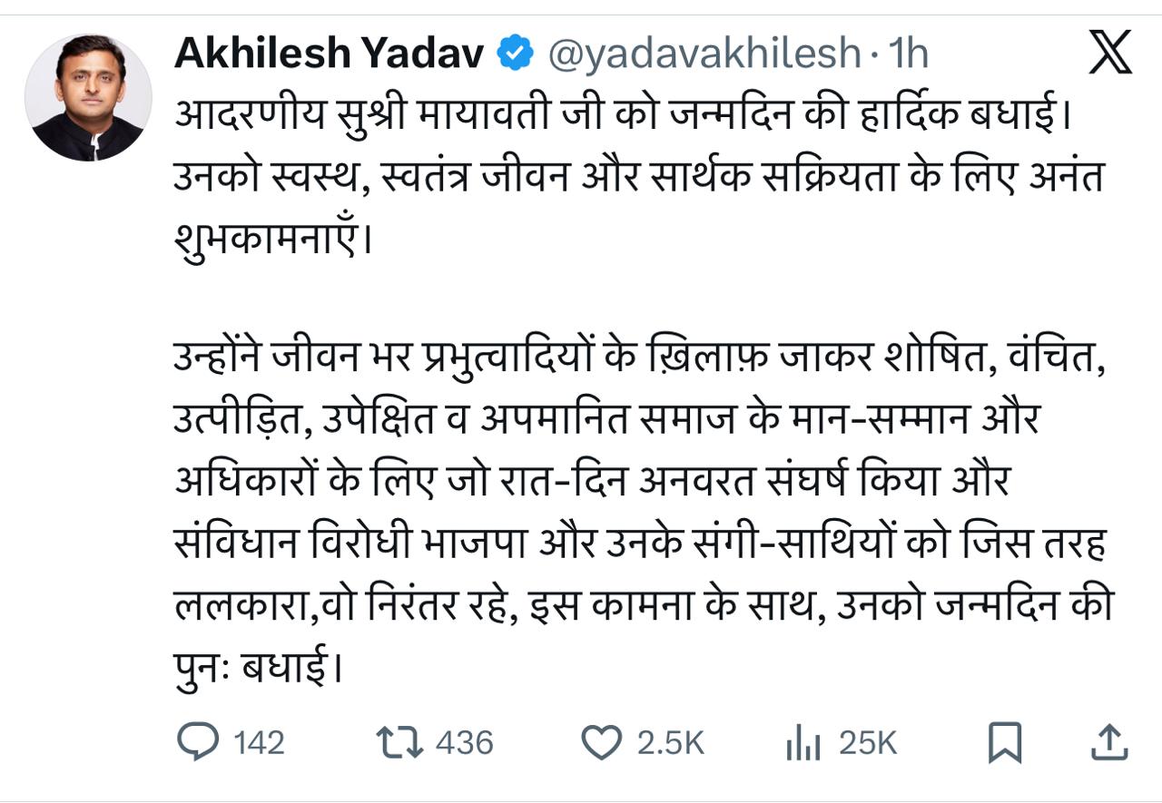
Task: Click the blue verified checkmark badge
Action: pos(515,53)
